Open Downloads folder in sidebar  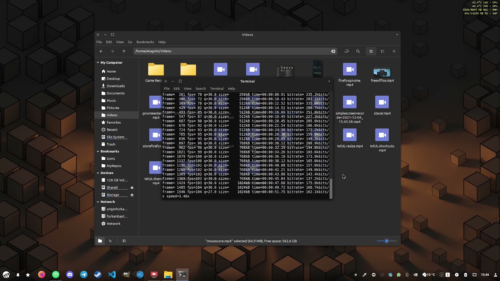click(x=116, y=86)
